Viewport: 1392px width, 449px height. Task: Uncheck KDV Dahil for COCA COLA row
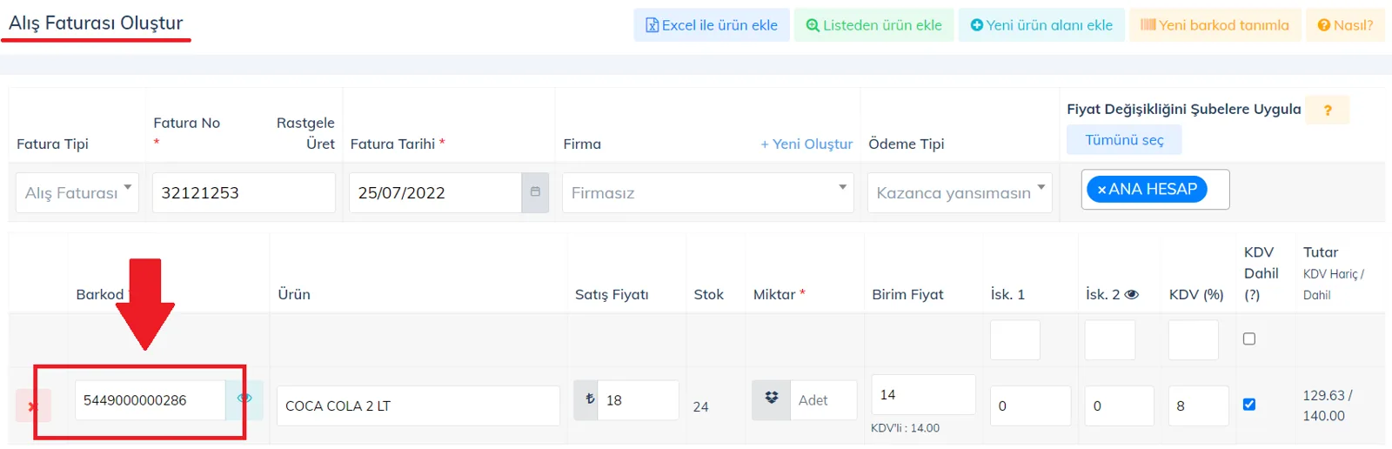click(x=1249, y=405)
